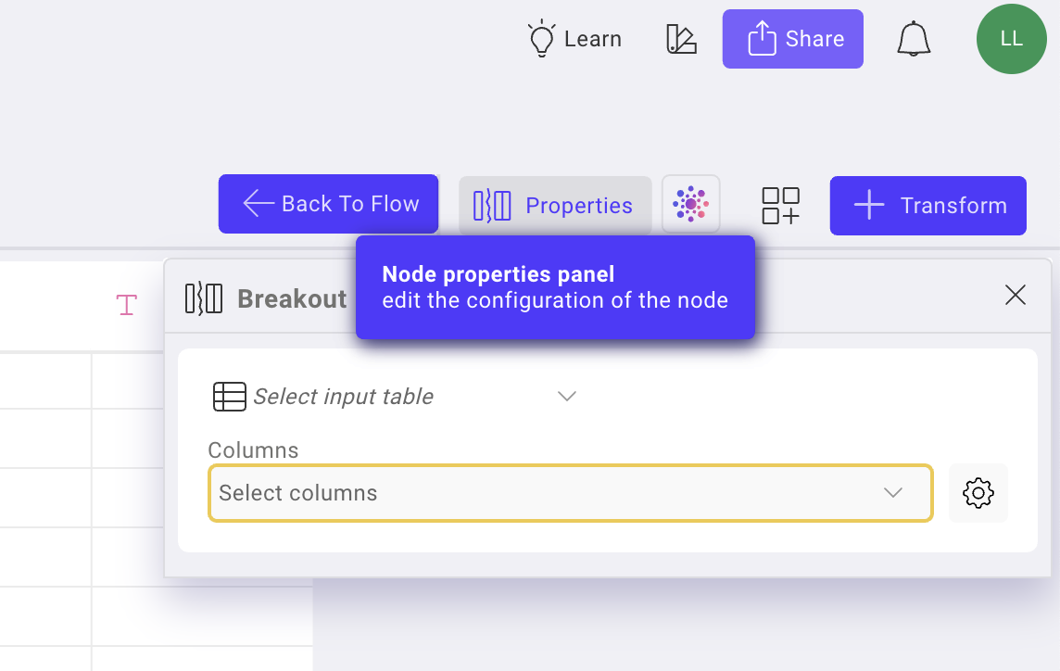The image size is (1060, 671).
Task: Toggle the Properties panel button
Action: click(555, 206)
